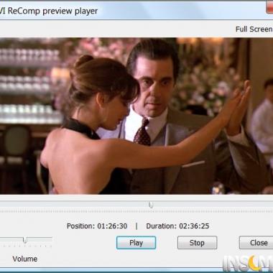Click the Close button beside Stop
This screenshot has height=273, width=273.
point(256,243)
